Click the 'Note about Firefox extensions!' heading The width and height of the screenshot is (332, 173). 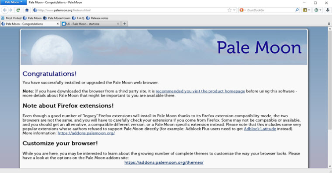pos(68,105)
